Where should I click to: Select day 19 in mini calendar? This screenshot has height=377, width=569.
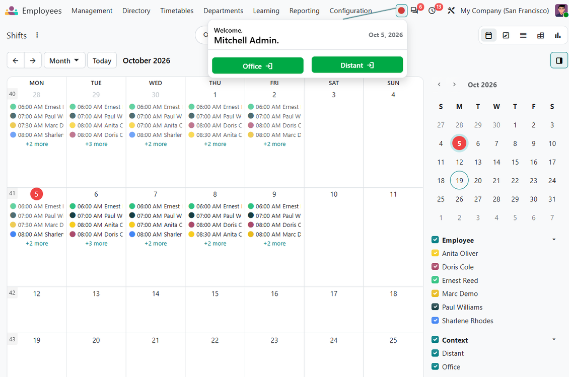[x=459, y=180]
